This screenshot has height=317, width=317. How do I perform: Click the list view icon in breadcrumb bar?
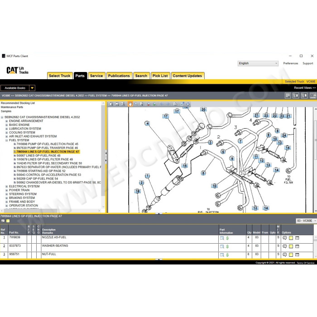click(288, 96)
